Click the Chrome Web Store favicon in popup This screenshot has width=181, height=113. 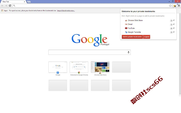[126, 20]
